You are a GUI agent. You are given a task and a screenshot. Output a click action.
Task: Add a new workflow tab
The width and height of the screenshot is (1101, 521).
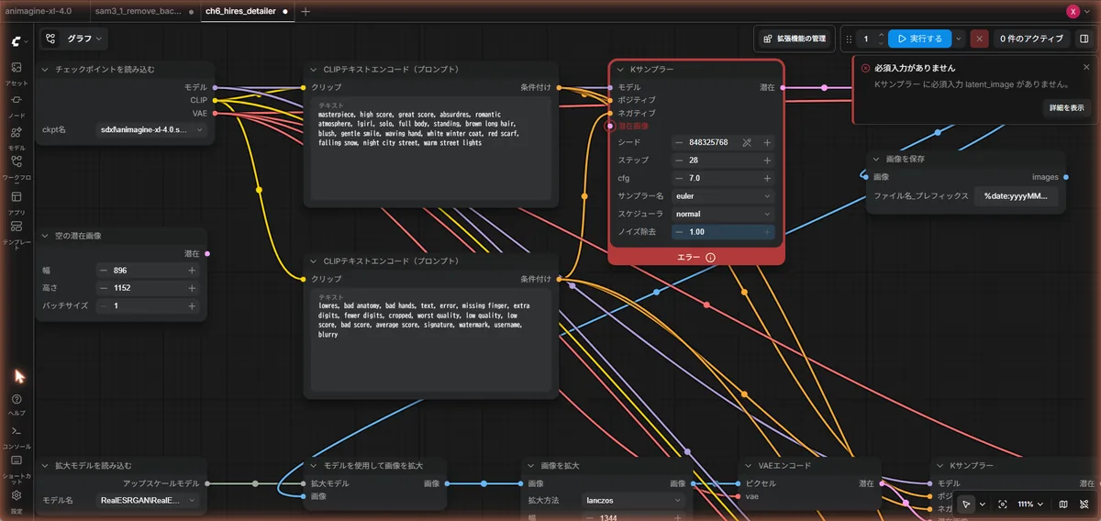pos(306,11)
